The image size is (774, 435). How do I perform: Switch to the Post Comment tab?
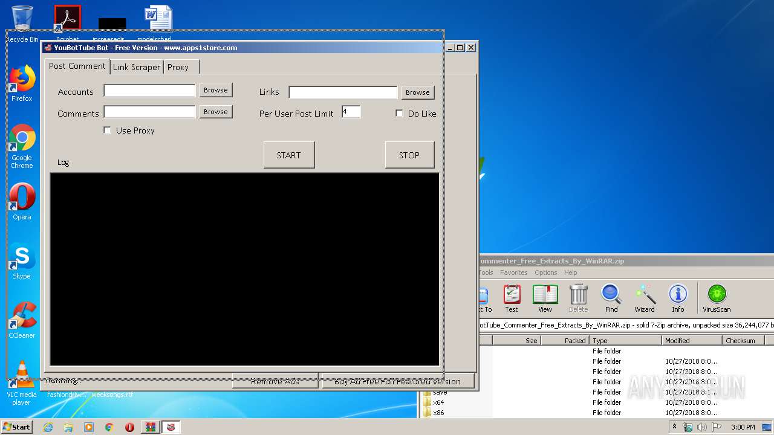77,66
